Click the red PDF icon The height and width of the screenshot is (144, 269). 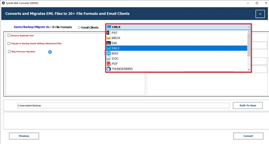[x=109, y=64]
